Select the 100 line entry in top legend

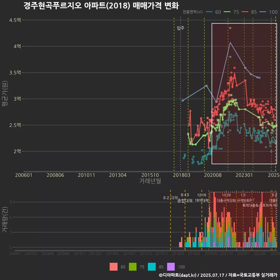pyautogui.click(x=269, y=12)
